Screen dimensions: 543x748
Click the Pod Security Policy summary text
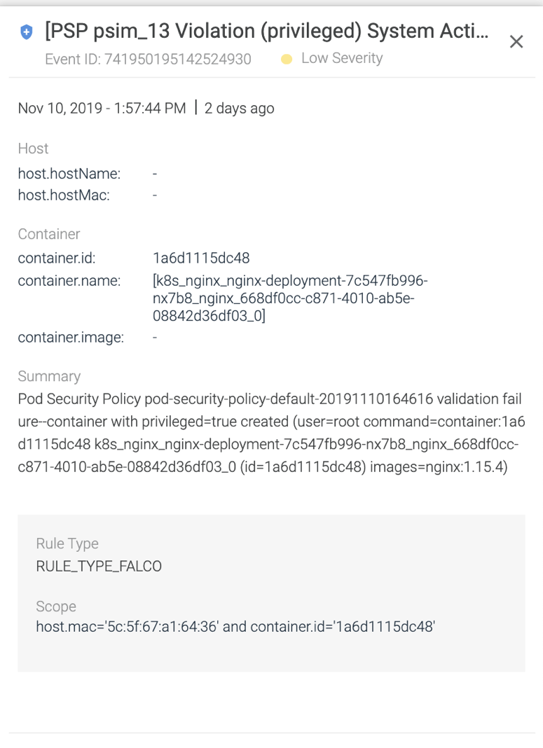point(272,433)
